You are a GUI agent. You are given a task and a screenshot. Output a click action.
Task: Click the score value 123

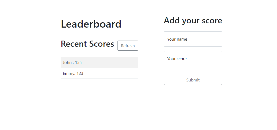point(80,73)
